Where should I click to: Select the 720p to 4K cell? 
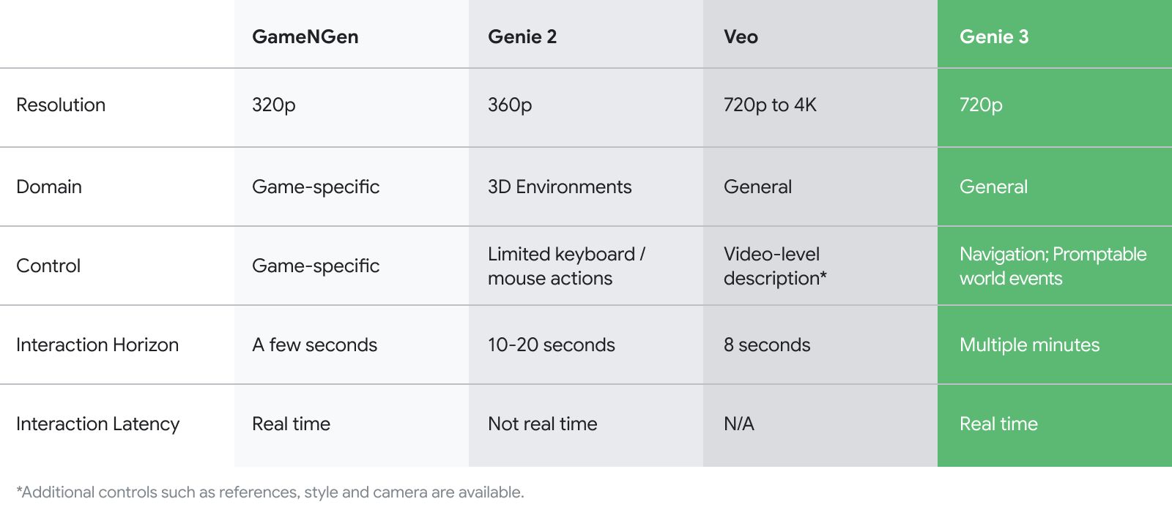[770, 105]
